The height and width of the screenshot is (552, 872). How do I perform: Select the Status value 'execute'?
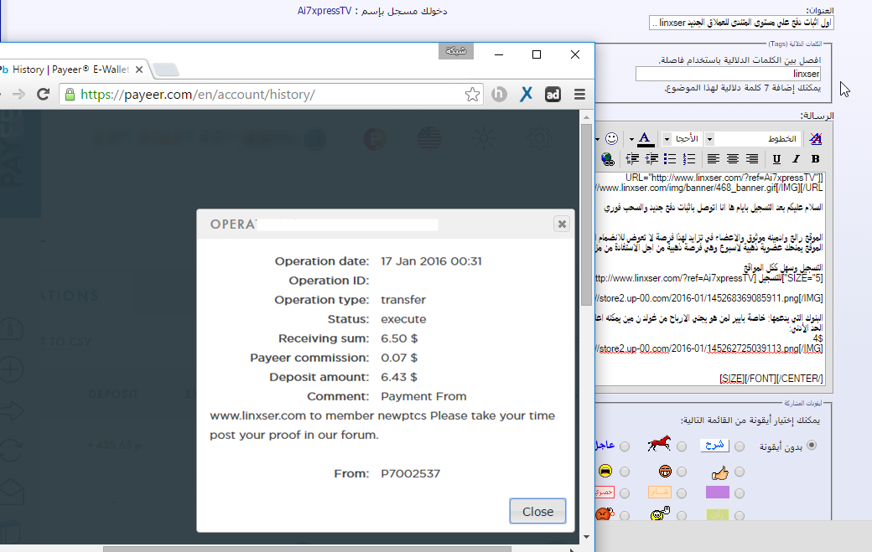403,319
